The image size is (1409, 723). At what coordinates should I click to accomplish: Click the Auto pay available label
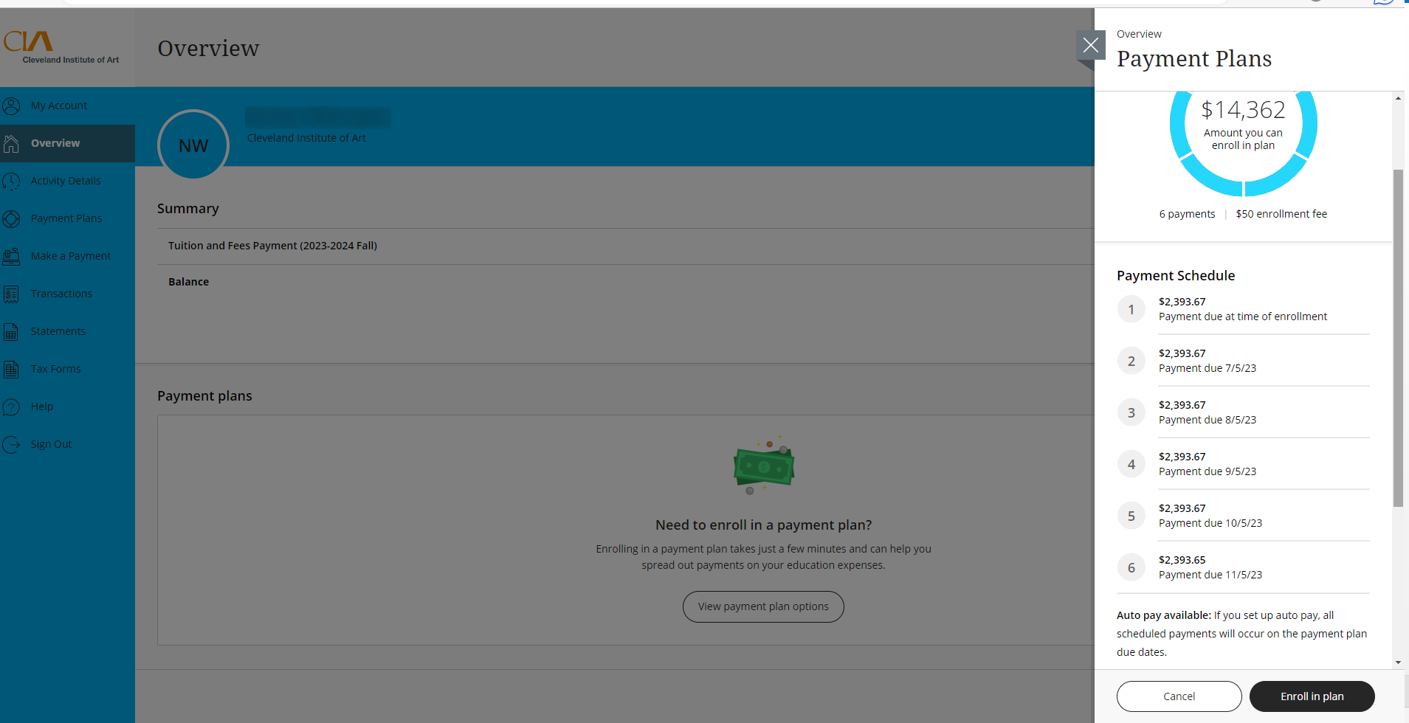pyautogui.click(x=1164, y=615)
